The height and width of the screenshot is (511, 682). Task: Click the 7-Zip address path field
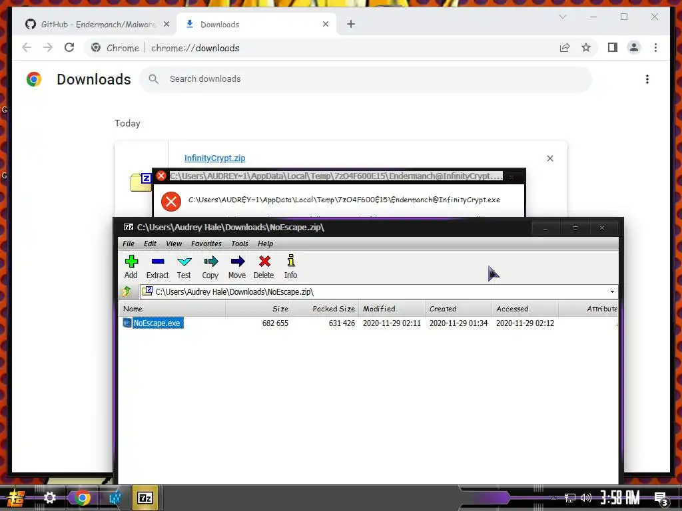click(374, 291)
